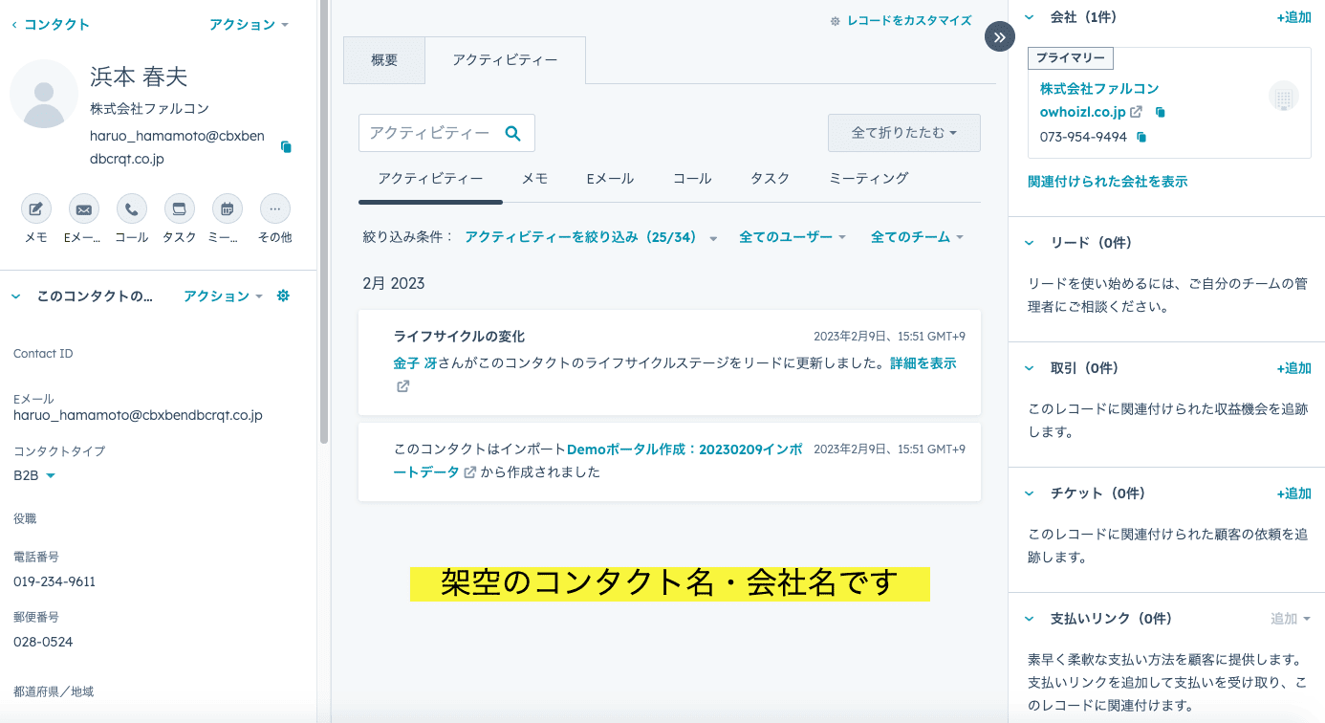Open the top アクション dropdown
This screenshot has height=723, width=1325.
coord(249,25)
